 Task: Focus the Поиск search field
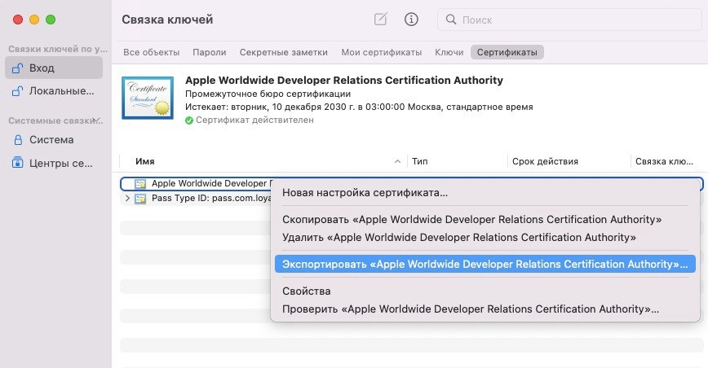pyautogui.click(x=569, y=20)
